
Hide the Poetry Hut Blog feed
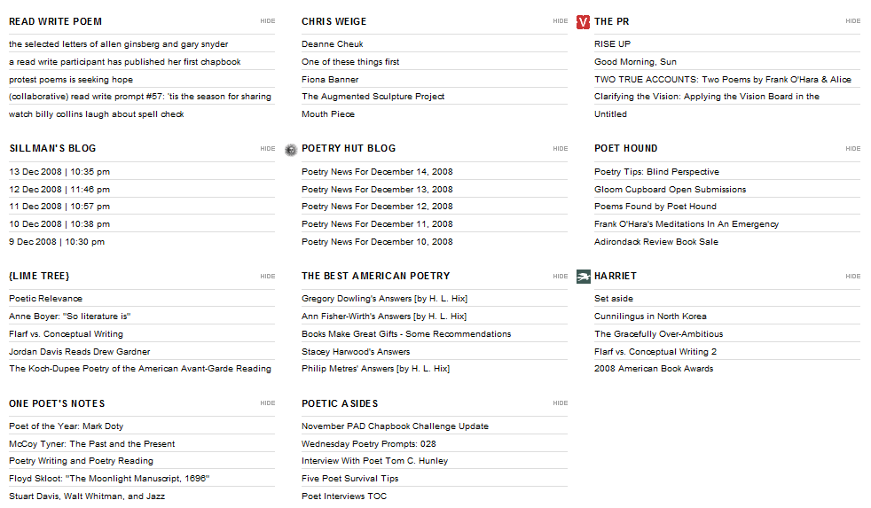[x=561, y=149]
